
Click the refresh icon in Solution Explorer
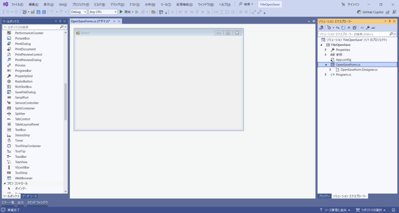click(x=343, y=28)
